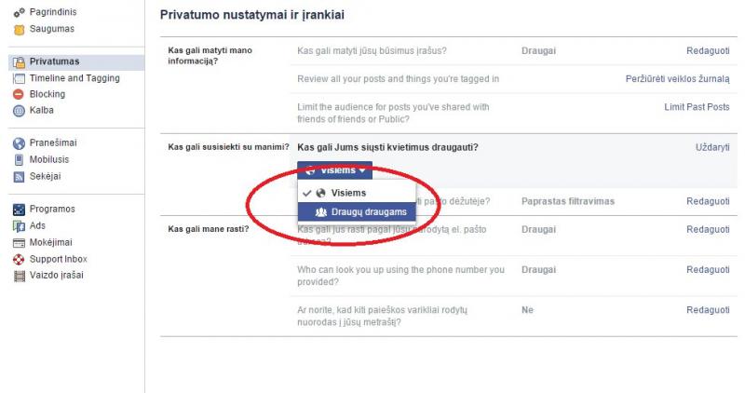Screen dimensions: 745x393
Task: Open Kalba globe icon in sidebar
Action: coord(19,111)
